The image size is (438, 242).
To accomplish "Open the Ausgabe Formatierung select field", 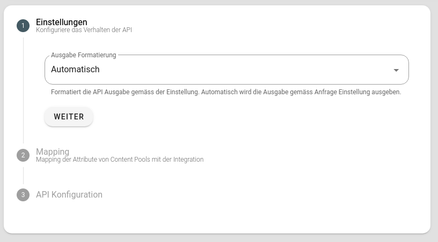I will [225, 70].
